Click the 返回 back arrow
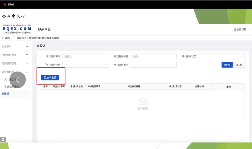 coord(3,38)
